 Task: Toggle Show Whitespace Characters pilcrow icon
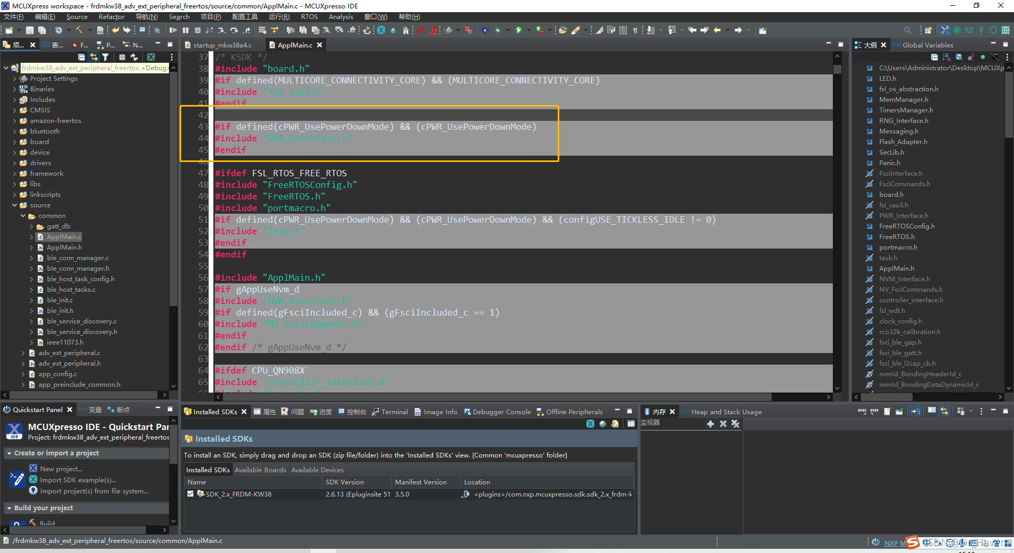point(636,31)
